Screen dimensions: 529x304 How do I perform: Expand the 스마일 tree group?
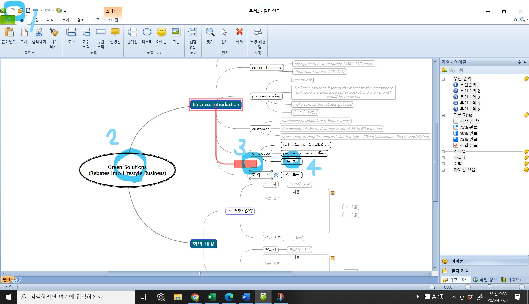(x=443, y=152)
